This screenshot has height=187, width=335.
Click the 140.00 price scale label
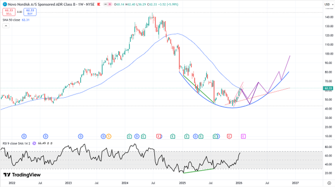point(329,17)
